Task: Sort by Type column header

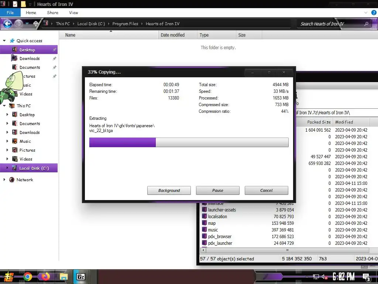Action: (x=216, y=35)
